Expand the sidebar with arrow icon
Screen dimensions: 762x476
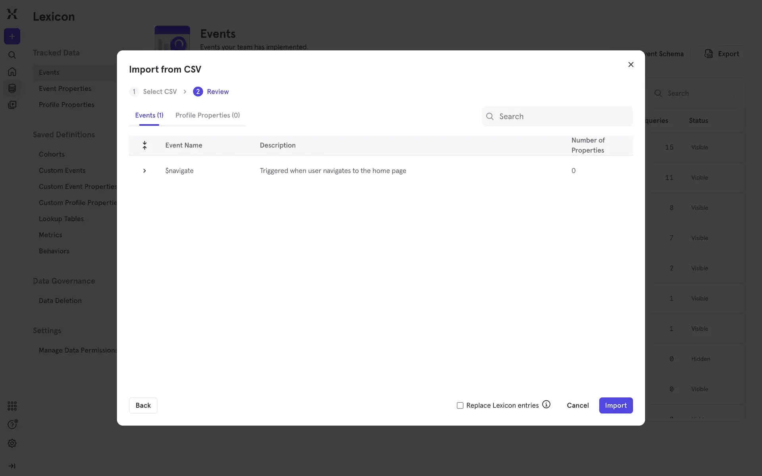(x=12, y=466)
